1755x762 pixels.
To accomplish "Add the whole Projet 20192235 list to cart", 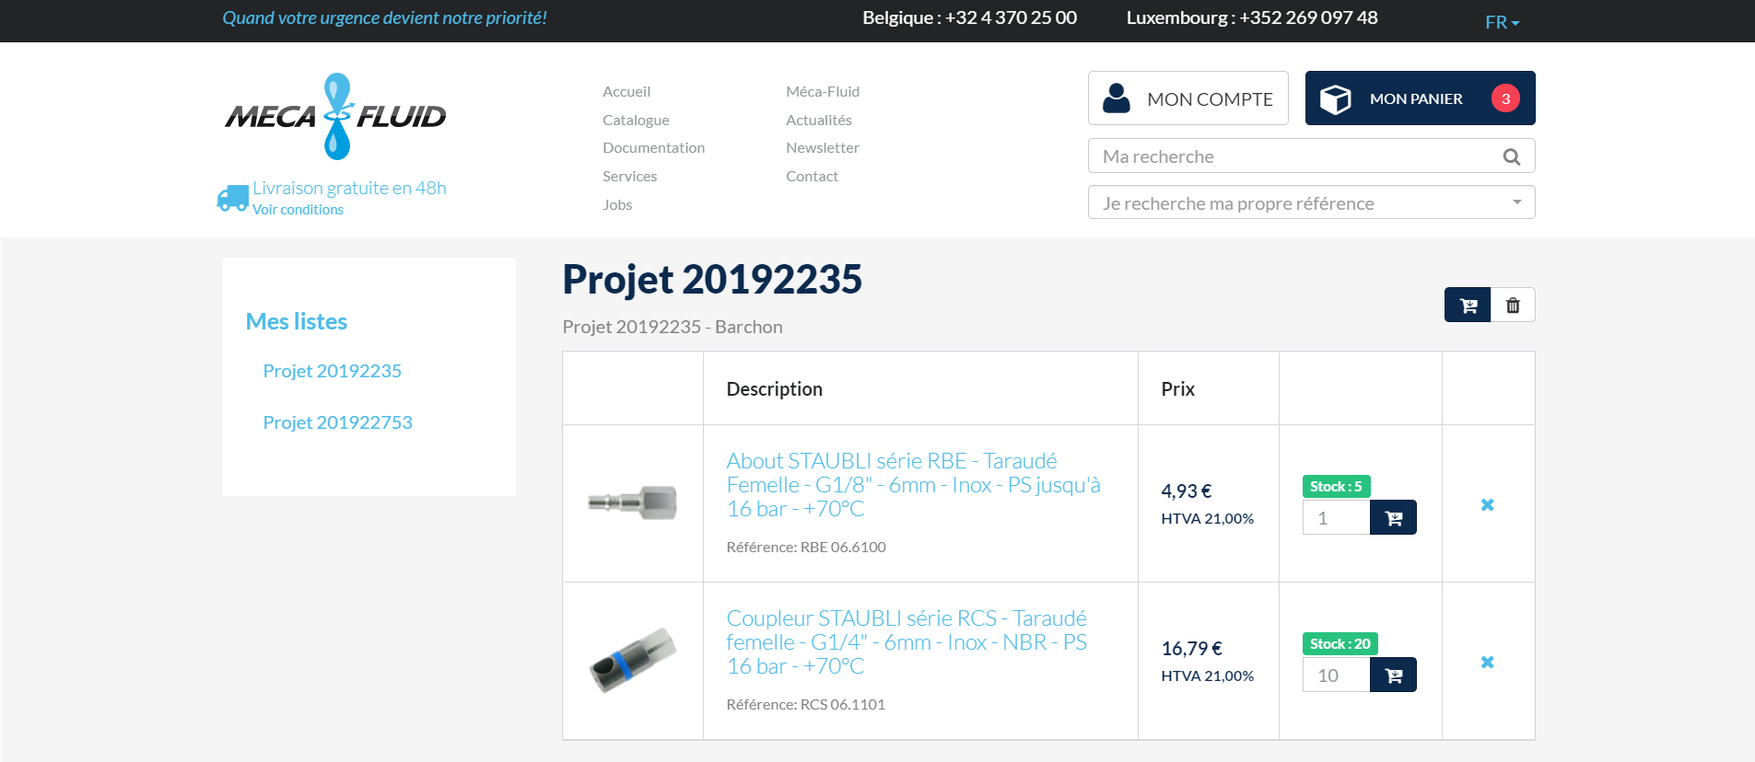I will point(1468,306).
